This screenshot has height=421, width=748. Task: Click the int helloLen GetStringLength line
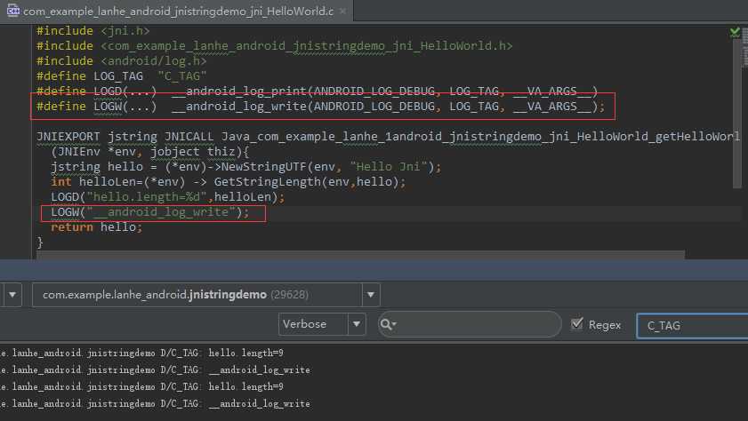click(x=228, y=182)
